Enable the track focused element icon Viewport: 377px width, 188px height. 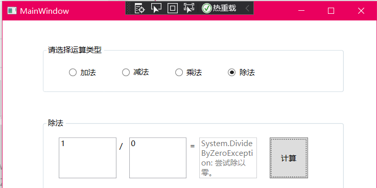(189, 8)
